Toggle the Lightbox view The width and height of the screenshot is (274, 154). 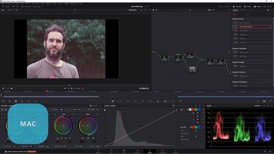pos(268,7)
